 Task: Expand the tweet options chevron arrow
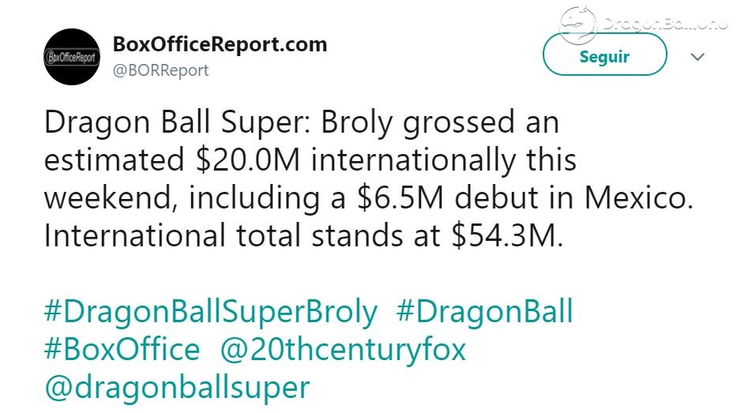point(698,57)
